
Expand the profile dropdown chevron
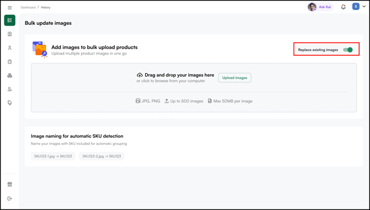364,7
